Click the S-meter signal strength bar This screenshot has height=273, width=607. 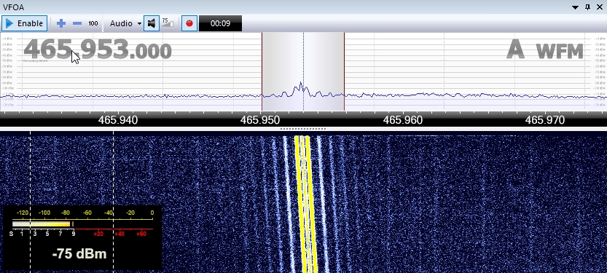click(42, 224)
